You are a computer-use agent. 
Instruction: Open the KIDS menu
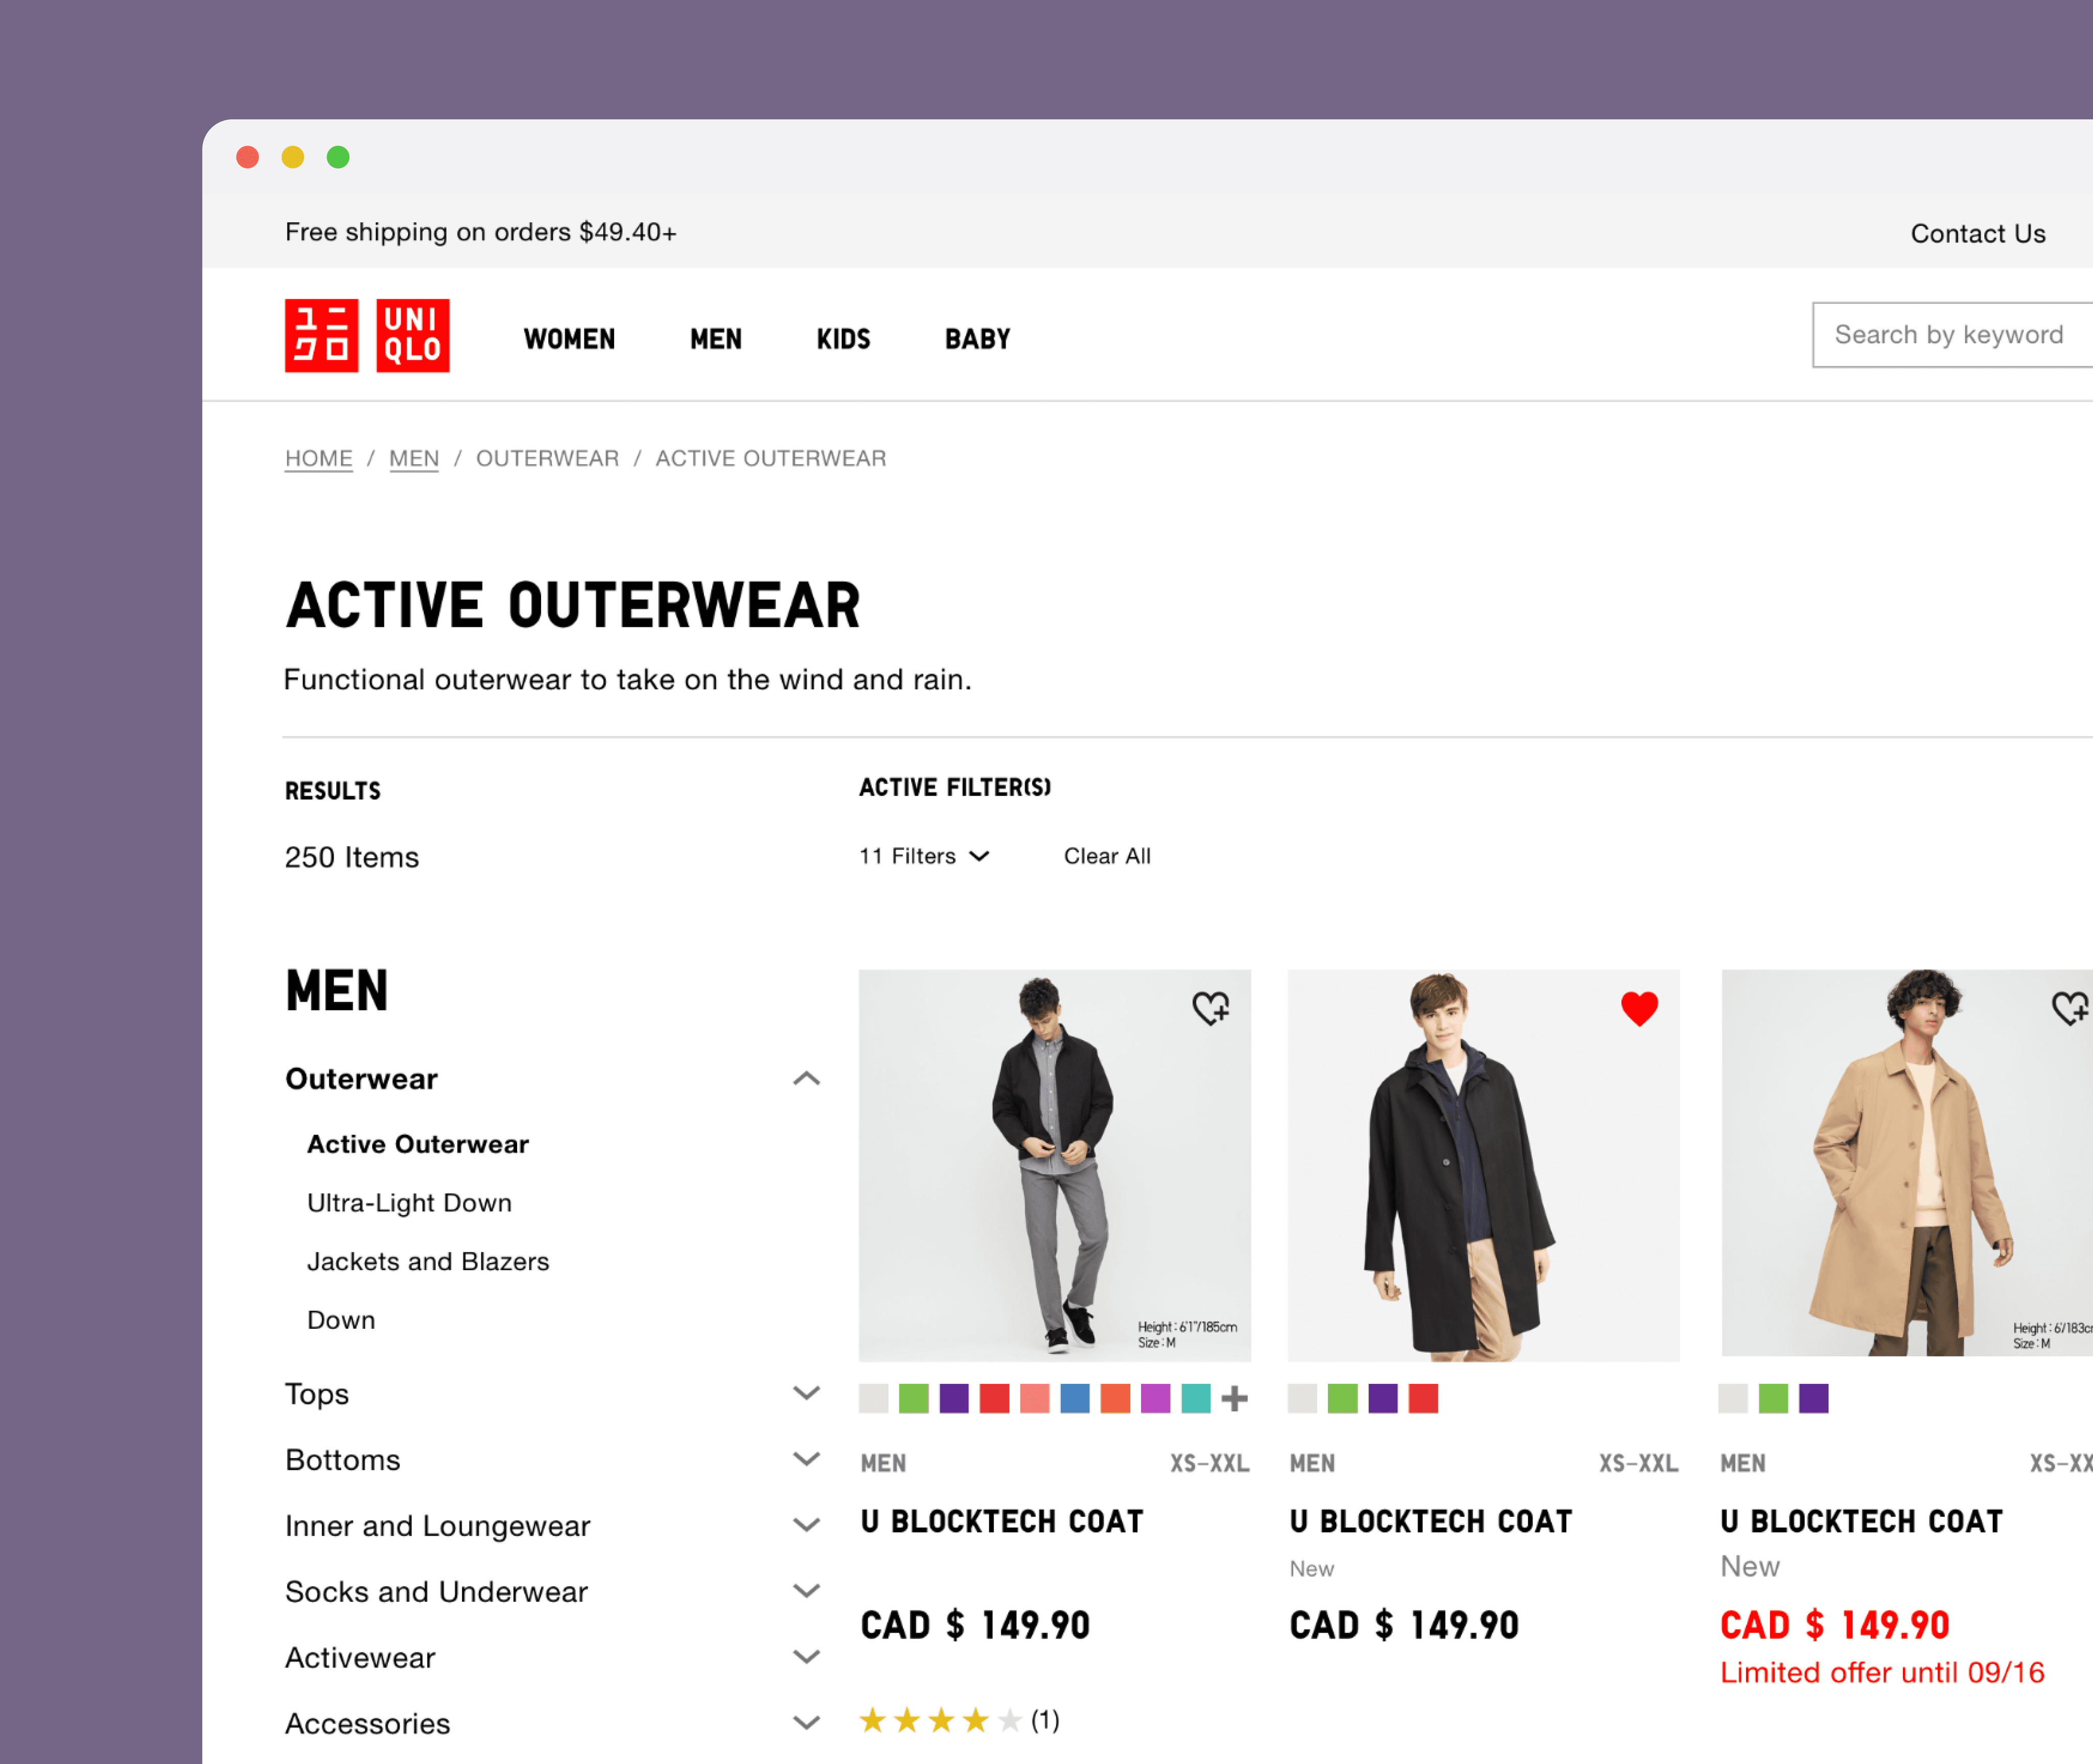pyautogui.click(x=843, y=339)
